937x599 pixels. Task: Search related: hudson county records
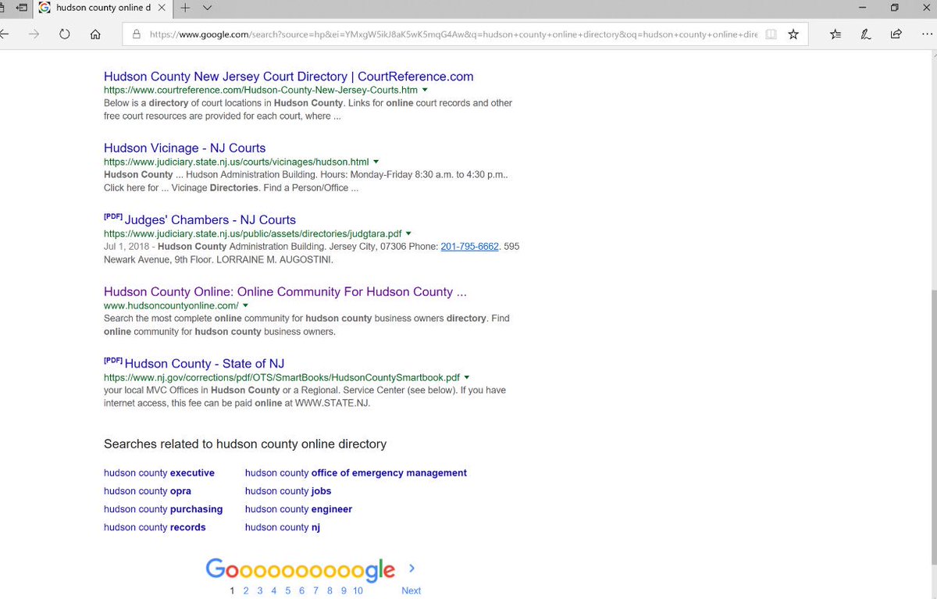(x=155, y=527)
